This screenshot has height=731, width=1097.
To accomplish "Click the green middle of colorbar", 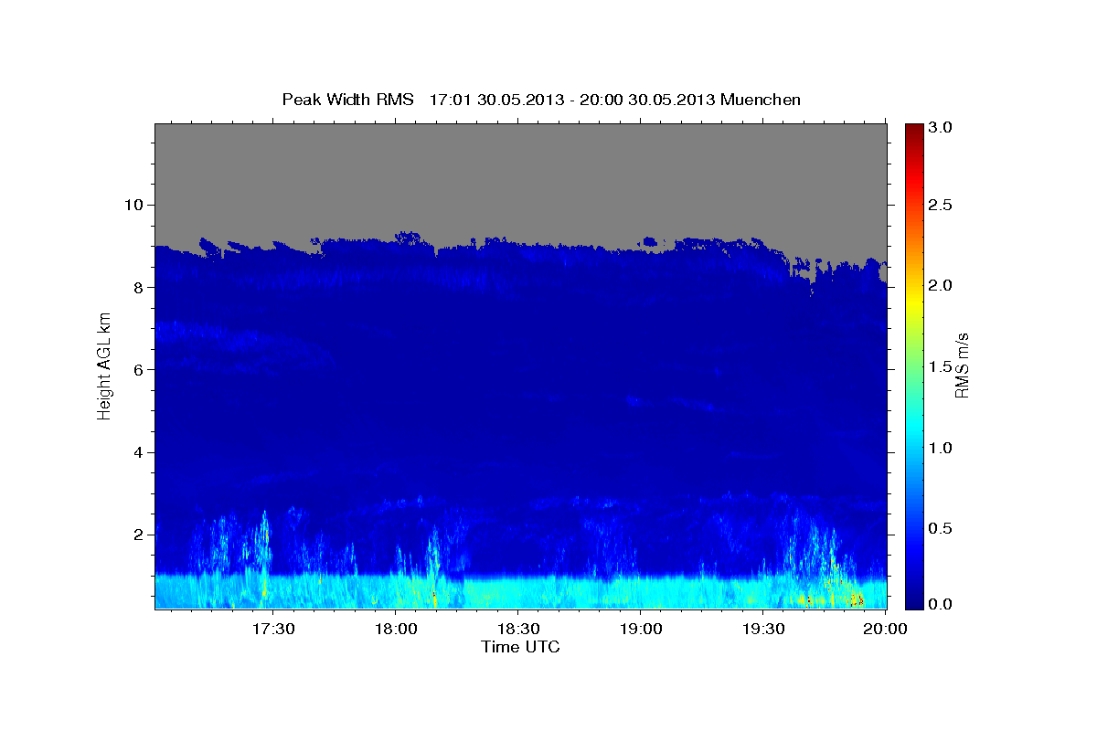I will click(913, 366).
